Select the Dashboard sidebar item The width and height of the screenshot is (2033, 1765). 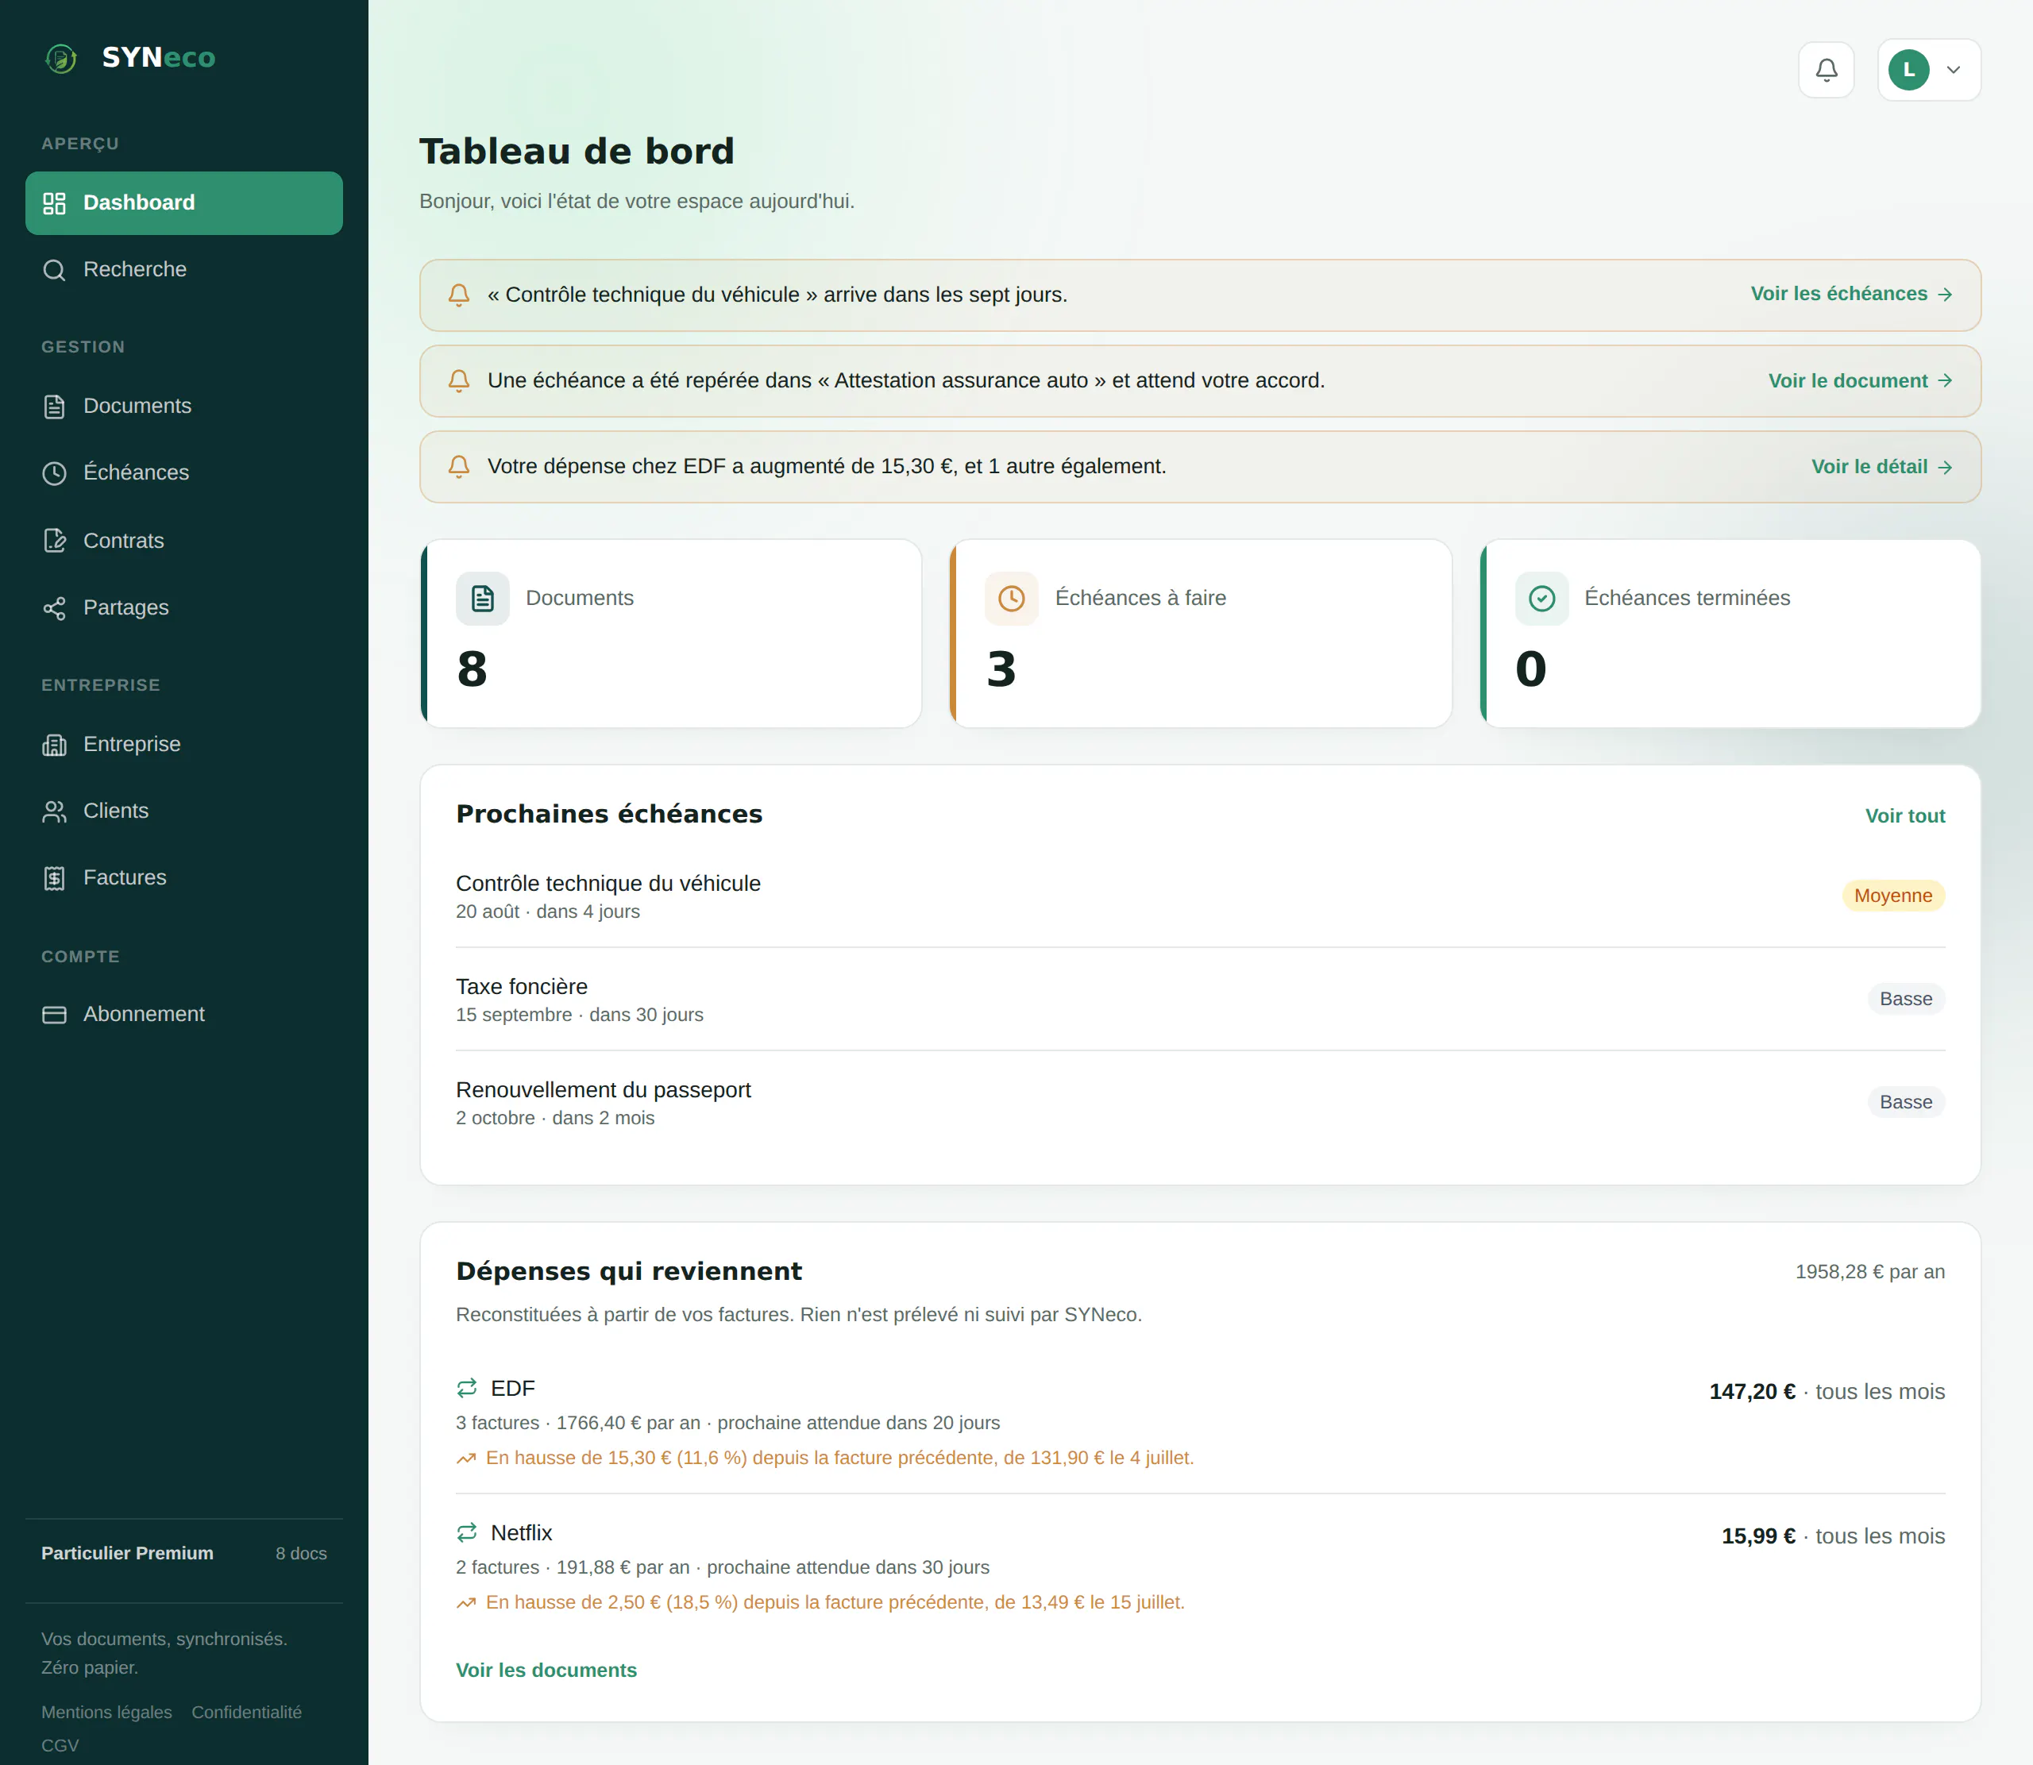point(184,203)
